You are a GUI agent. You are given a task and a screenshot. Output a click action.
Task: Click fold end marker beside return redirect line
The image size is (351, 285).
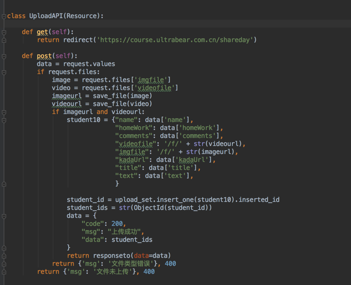4,40
